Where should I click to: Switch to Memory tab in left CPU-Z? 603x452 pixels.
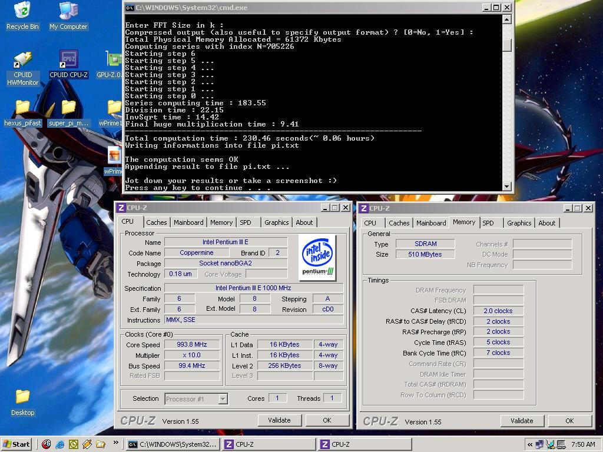(x=221, y=222)
